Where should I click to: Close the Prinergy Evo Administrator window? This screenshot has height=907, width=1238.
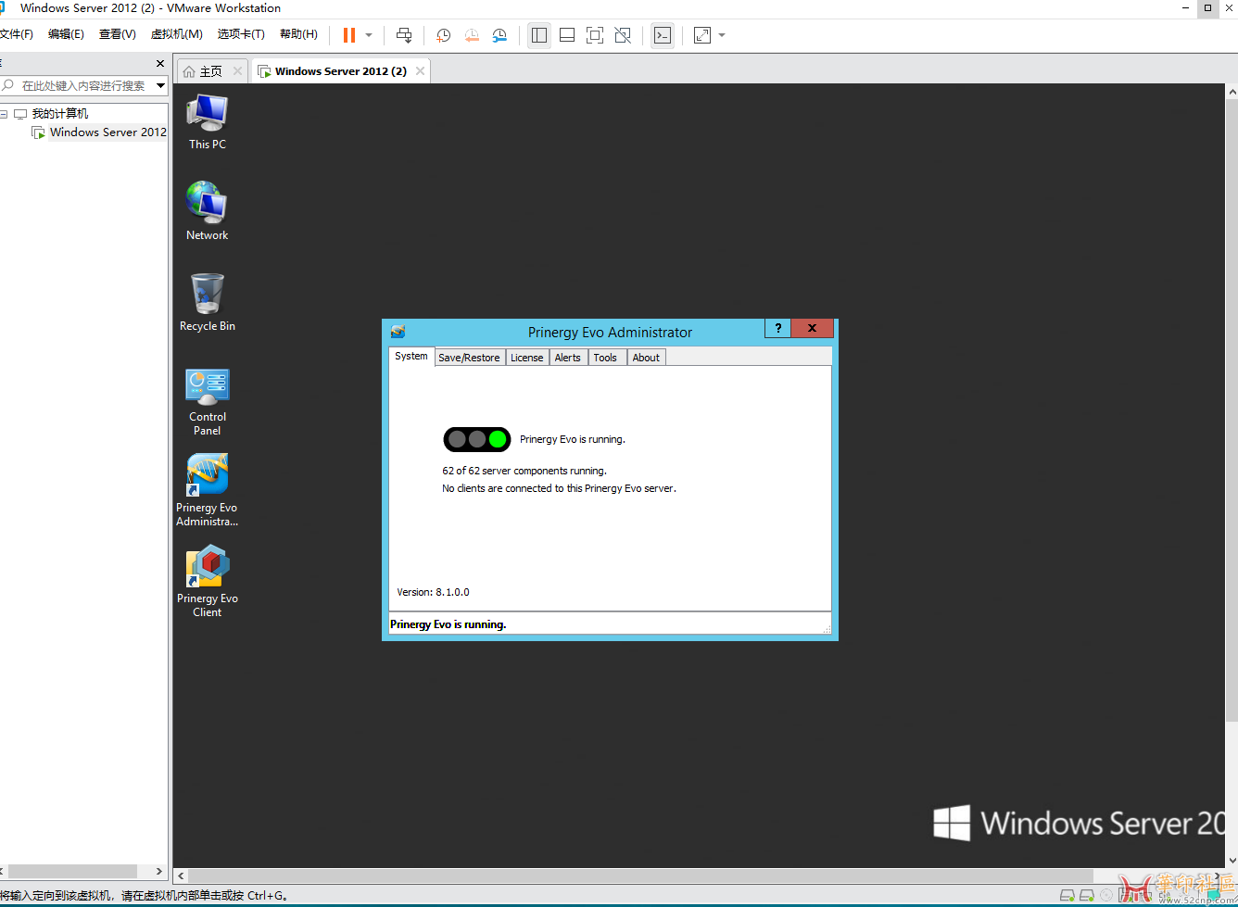click(x=813, y=328)
